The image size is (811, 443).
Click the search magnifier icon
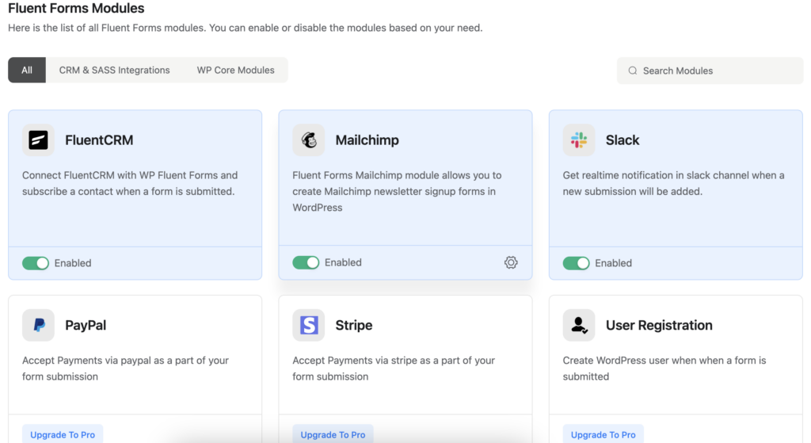tap(633, 71)
